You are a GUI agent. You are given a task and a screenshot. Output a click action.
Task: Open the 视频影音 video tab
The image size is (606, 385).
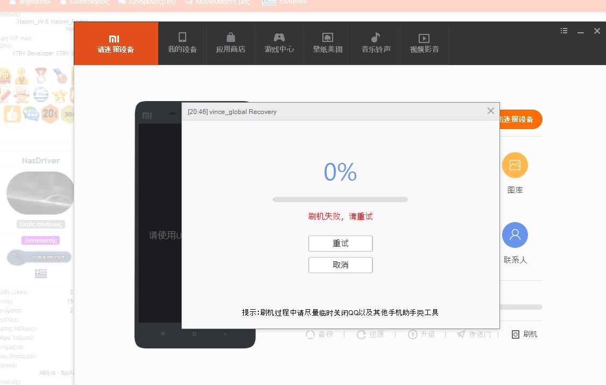pos(424,43)
